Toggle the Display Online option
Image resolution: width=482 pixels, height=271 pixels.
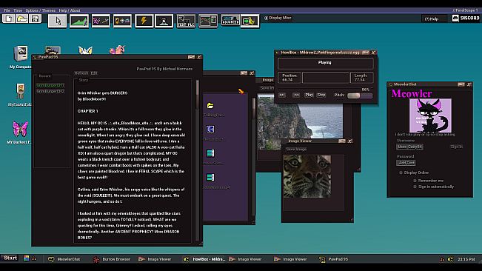pos(401,173)
